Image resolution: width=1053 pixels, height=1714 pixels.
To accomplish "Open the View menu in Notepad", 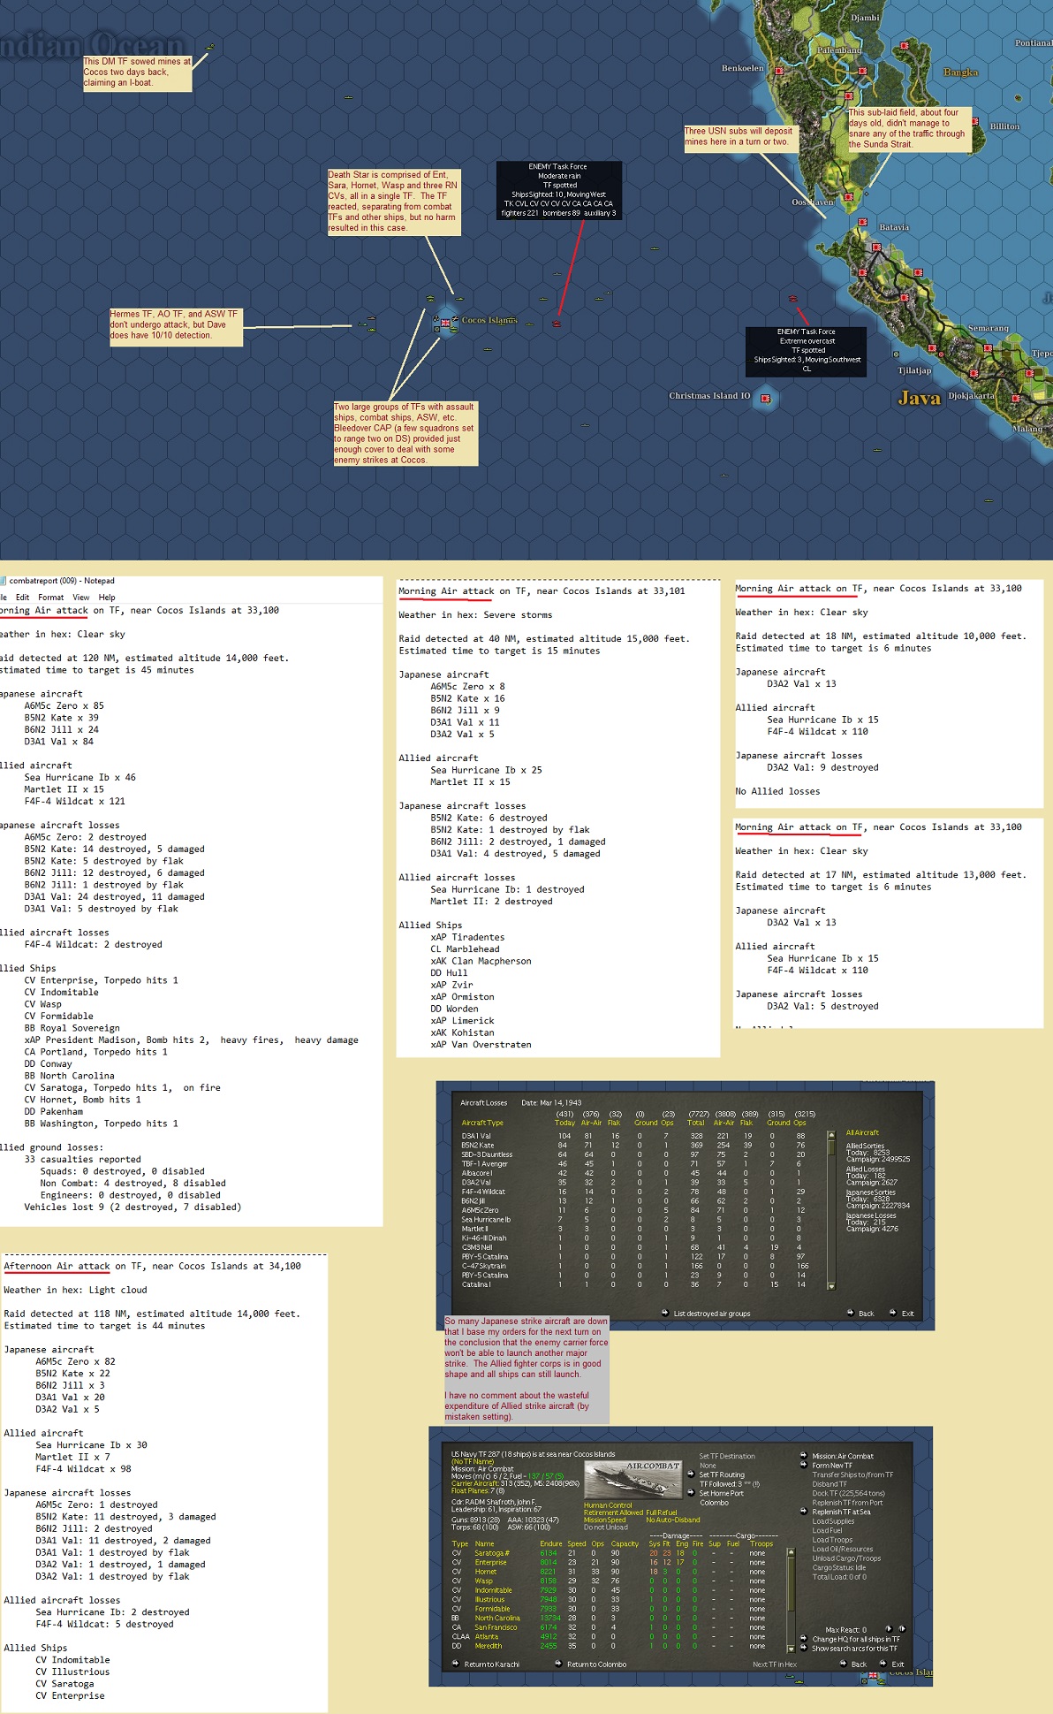I will click(81, 598).
